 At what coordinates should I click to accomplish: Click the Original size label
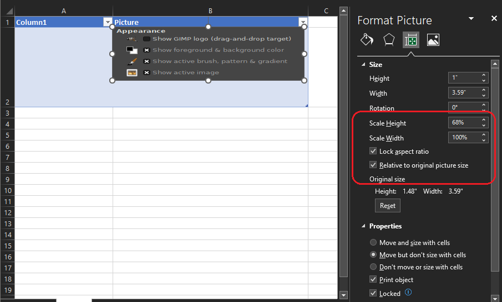tap(387, 179)
